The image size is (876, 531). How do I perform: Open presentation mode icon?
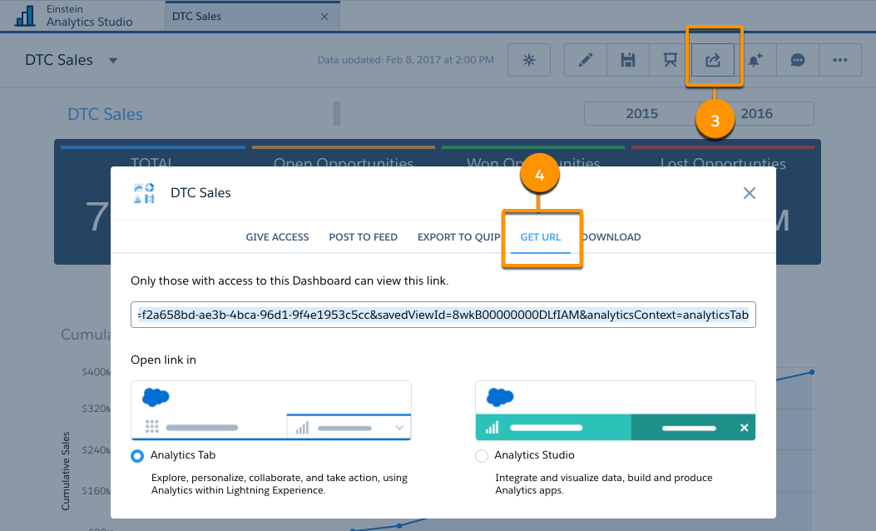pos(670,60)
